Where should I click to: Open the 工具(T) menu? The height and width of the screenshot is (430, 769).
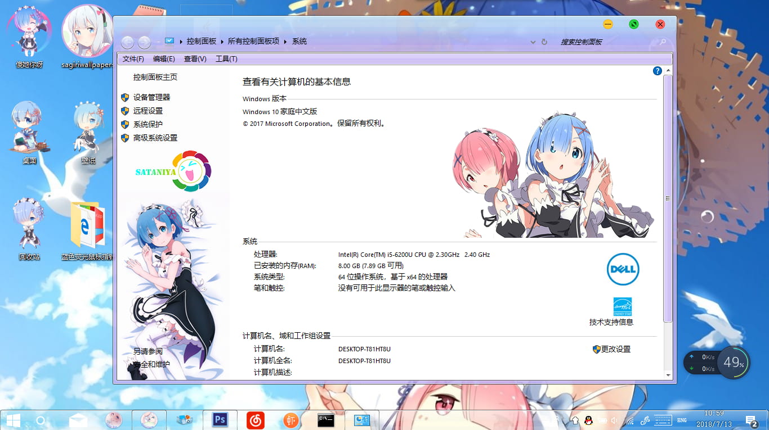click(x=227, y=58)
